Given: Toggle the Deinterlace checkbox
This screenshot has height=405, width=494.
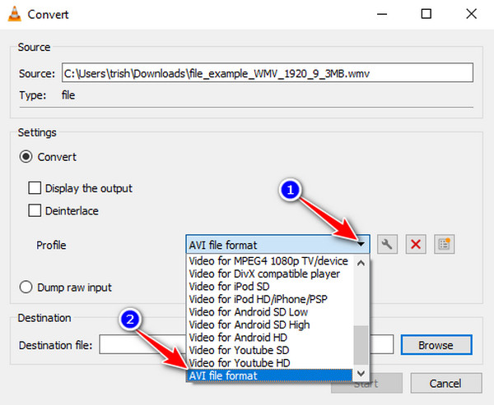Looking at the screenshot, I should pos(35,210).
